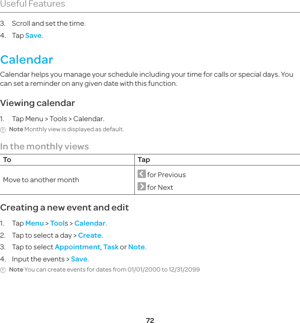Image resolution: width=300 pixels, height=323 pixels.
Task: Click the Previous month arrow icon
Action: [141, 174]
